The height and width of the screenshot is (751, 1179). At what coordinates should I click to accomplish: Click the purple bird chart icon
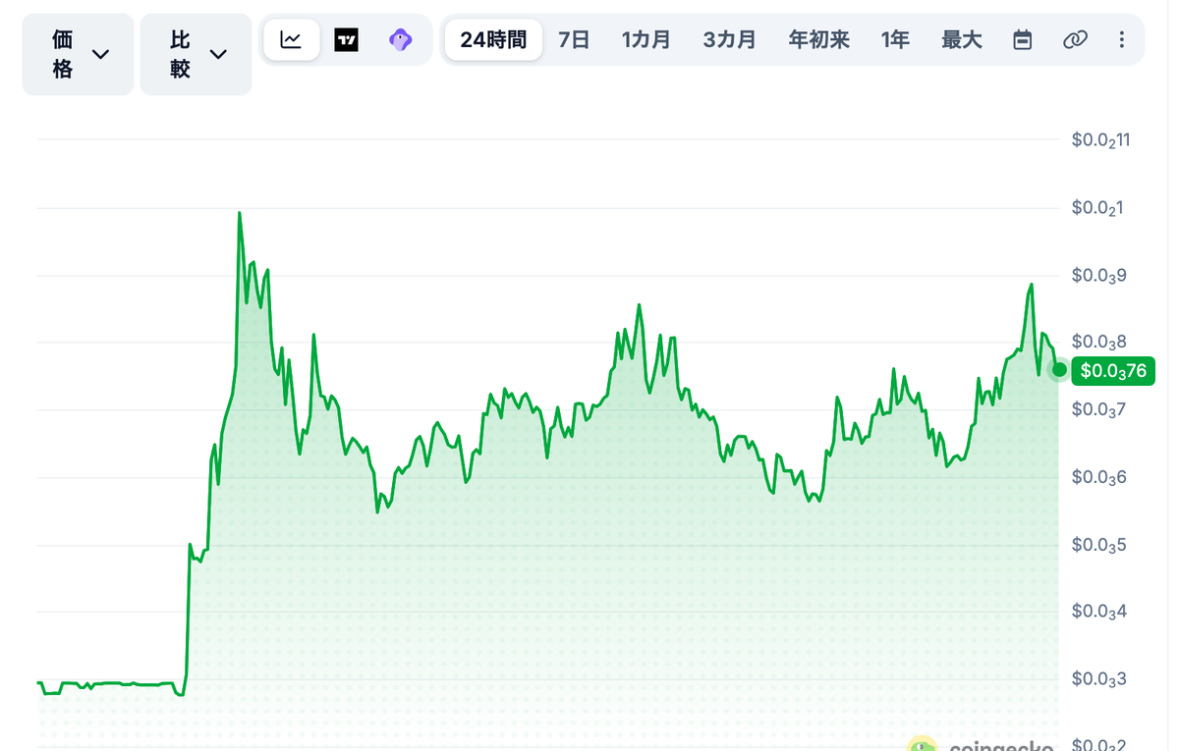(400, 40)
